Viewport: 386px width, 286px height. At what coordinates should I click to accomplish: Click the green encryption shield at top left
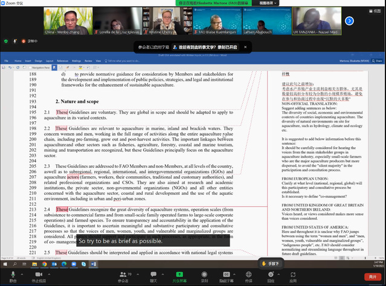pyautogui.click(x=6, y=41)
